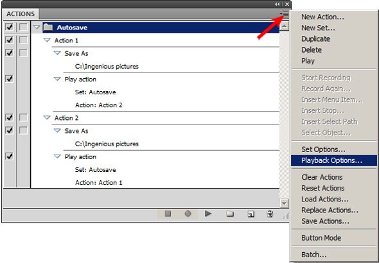
Task: Click the Play selection triangle icon
Action: click(208, 214)
